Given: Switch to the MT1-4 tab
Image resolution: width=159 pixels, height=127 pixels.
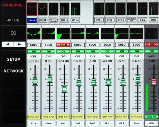Looking at the screenshot, I should 121,20.
